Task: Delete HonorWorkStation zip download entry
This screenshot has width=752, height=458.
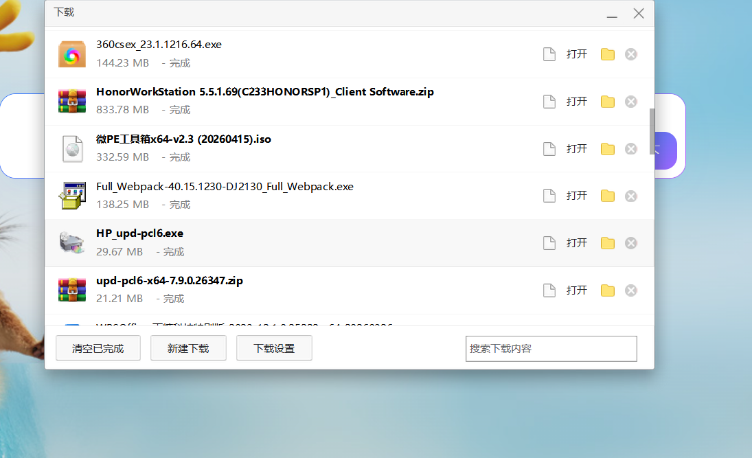Action: tap(631, 102)
